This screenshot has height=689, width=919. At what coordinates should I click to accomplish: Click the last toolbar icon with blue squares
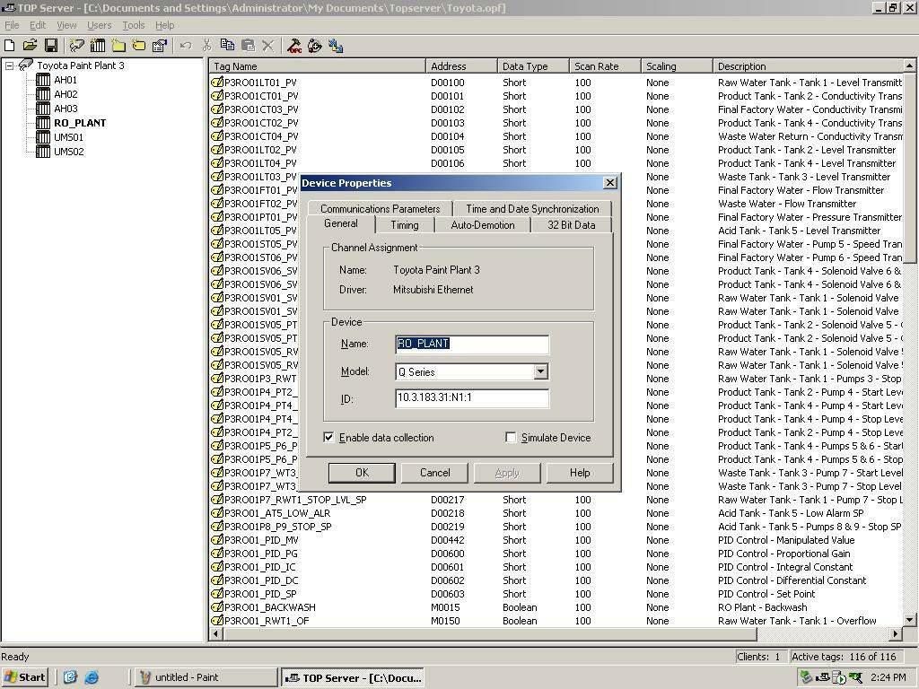tap(336, 45)
